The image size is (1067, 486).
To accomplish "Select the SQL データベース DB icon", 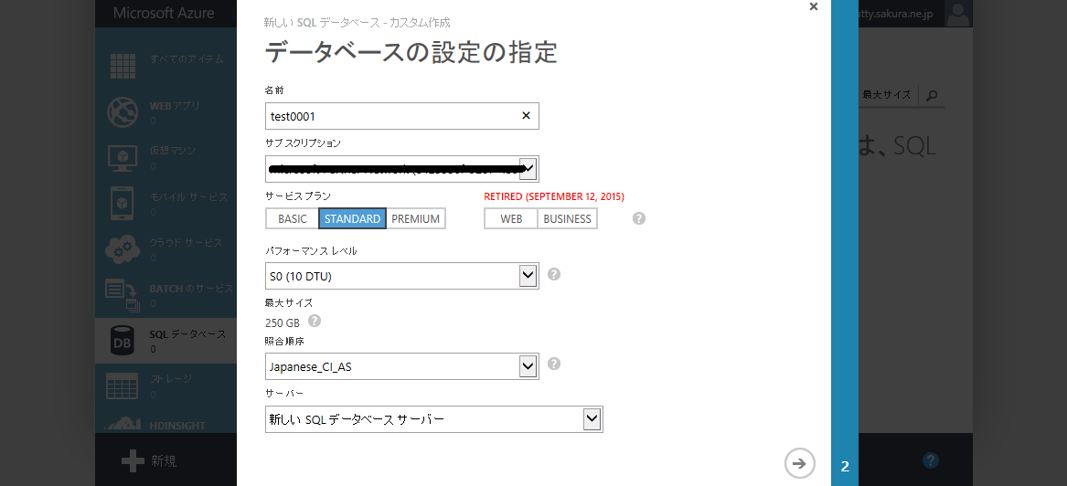I will (x=123, y=341).
